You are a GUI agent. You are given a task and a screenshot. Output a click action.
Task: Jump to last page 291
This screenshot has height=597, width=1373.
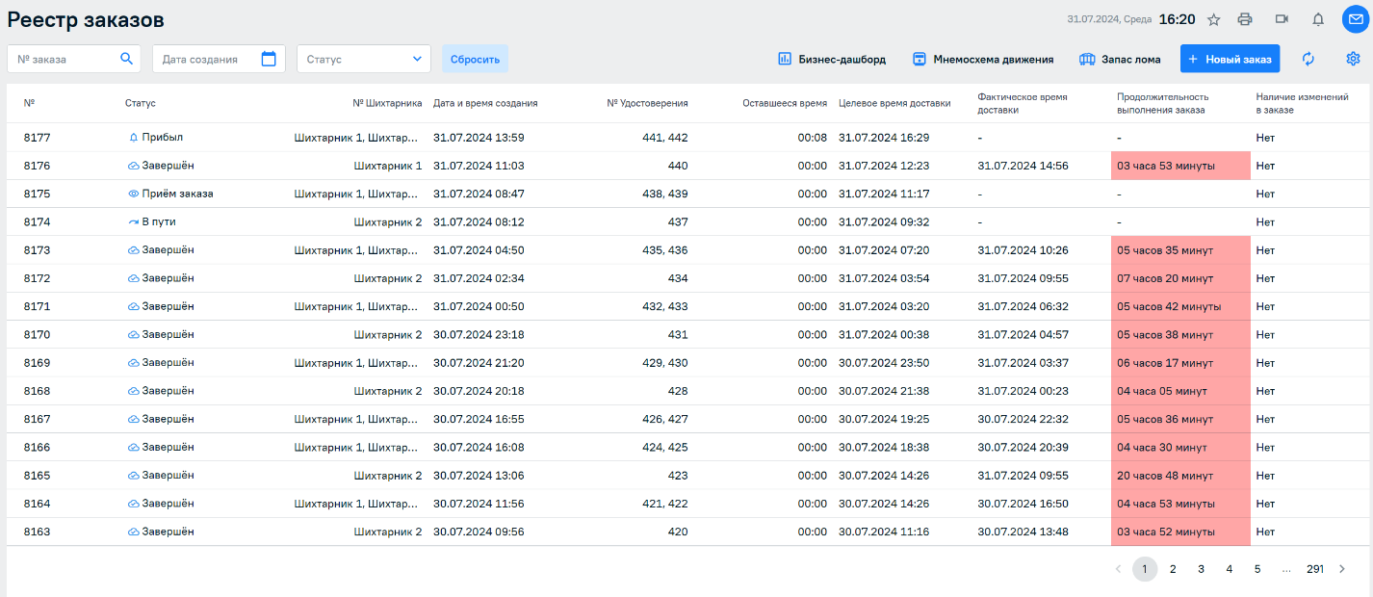[1314, 569]
